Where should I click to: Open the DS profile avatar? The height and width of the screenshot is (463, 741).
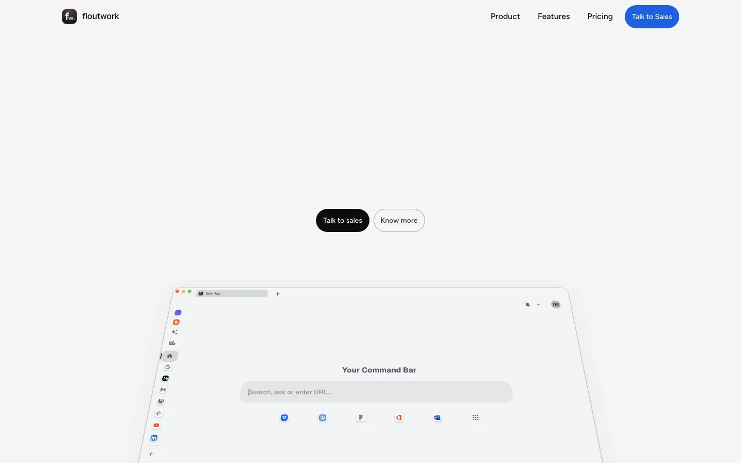(x=556, y=305)
